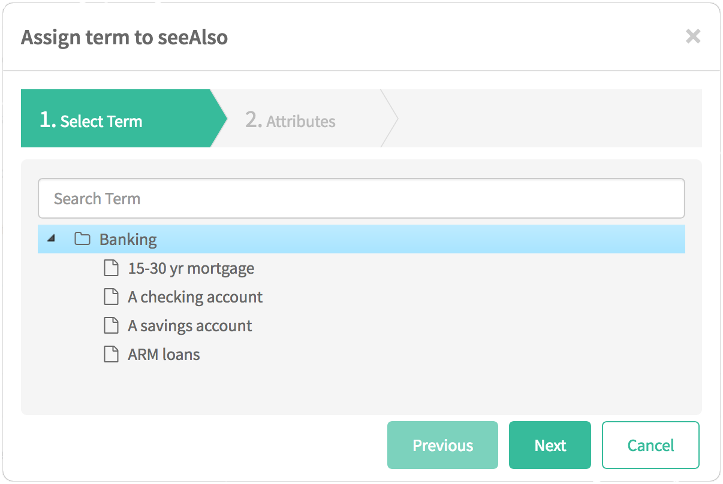Click the document icon beside 15-30 yr mortgage
723x484 pixels.
(111, 268)
